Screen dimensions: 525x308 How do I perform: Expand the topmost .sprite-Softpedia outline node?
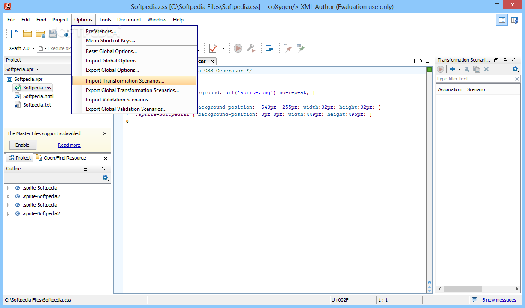8,188
